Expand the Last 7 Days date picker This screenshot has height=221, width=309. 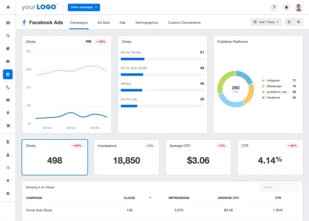(266, 22)
